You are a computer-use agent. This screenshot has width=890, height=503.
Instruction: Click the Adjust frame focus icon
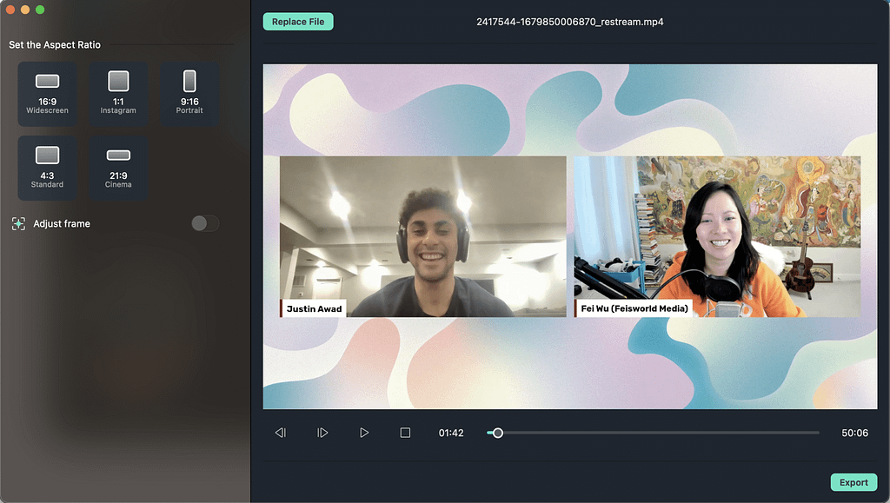tap(19, 223)
